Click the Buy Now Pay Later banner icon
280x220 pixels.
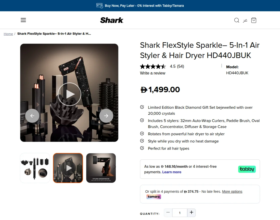pos(99,5)
